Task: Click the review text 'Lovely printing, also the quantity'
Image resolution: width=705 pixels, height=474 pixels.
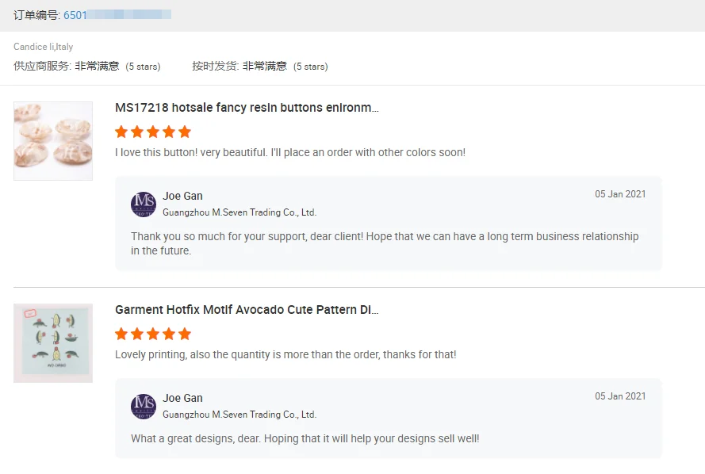Action: [x=285, y=354]
